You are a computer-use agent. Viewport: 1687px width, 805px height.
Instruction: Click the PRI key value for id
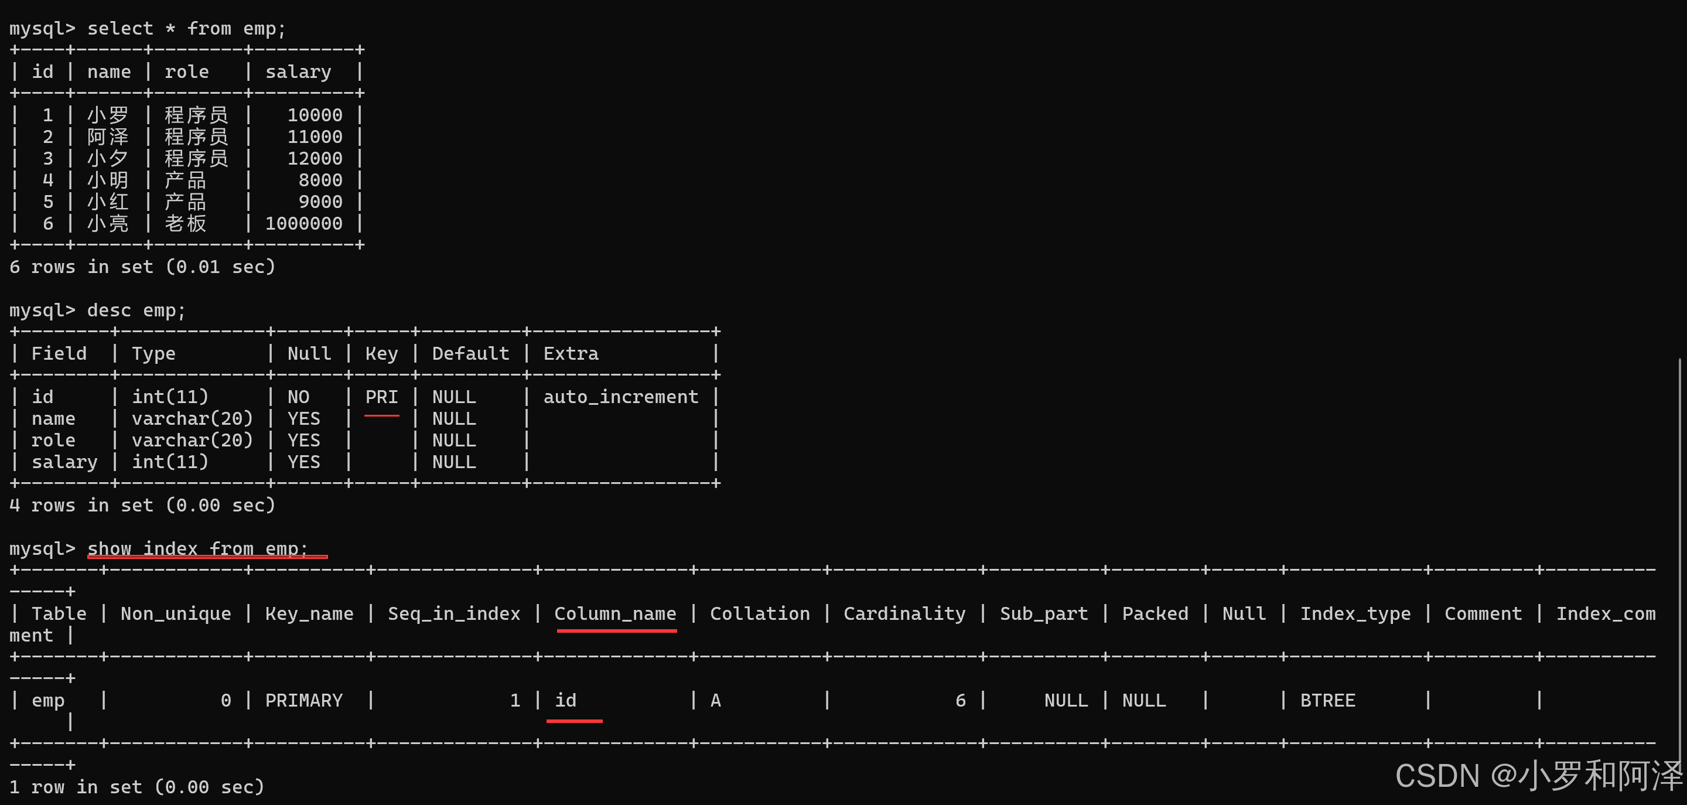pyautogui.click(x=381, y=397)
